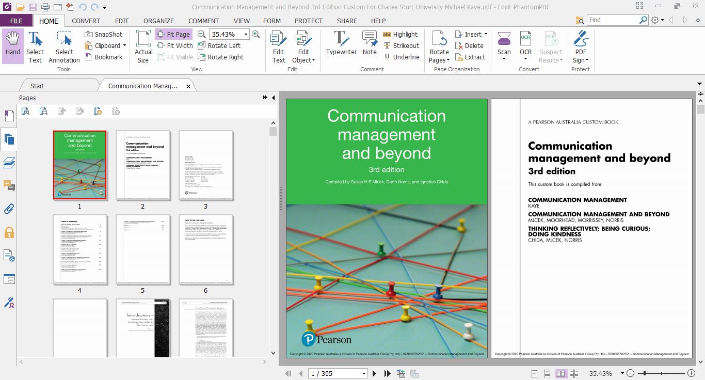
Task: Open the Edit Text tool
Action: point(279,46)
